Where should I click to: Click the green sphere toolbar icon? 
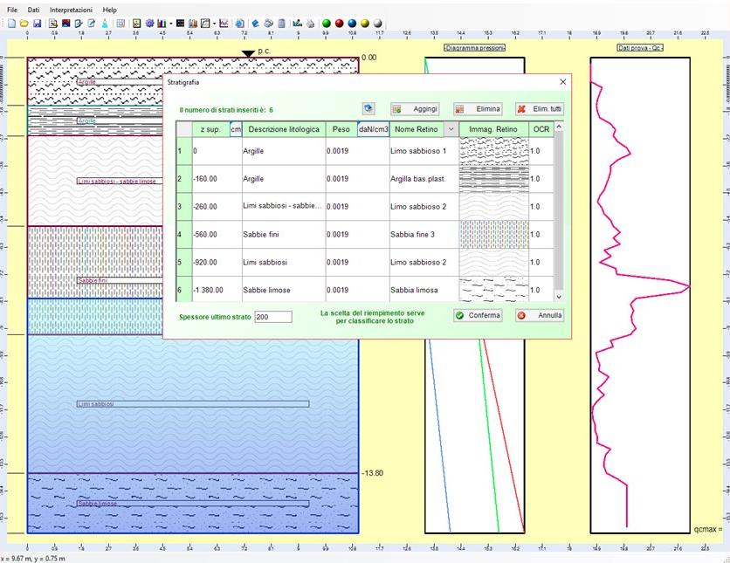pos(326,24)
